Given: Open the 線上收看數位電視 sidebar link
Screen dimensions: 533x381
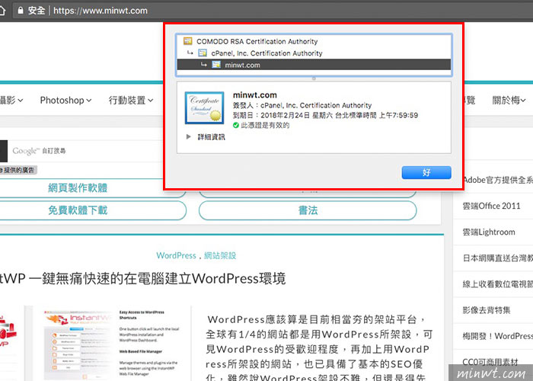Looking at the screenshot, I should pyautogui.click(x=498, y=284).
